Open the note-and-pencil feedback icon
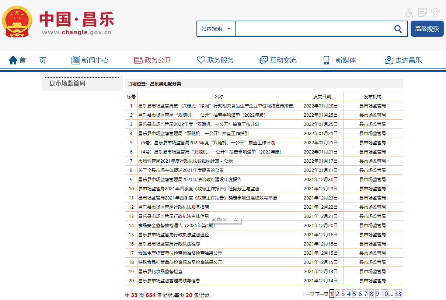 pos(422,13)
